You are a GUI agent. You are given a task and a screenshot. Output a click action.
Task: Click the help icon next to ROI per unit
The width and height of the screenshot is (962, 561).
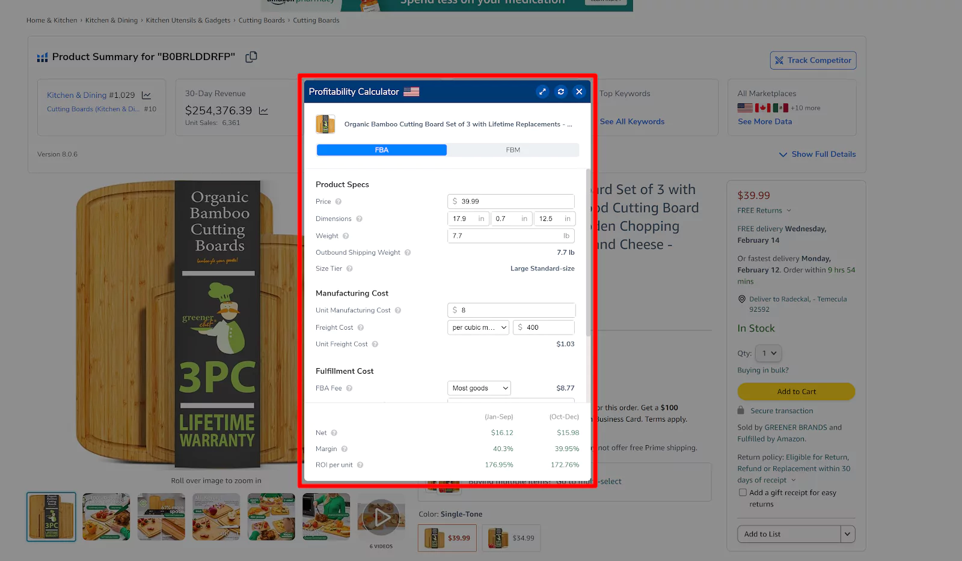360,465
